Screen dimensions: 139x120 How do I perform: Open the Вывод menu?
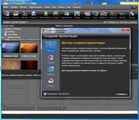click(x=61, y=7)
